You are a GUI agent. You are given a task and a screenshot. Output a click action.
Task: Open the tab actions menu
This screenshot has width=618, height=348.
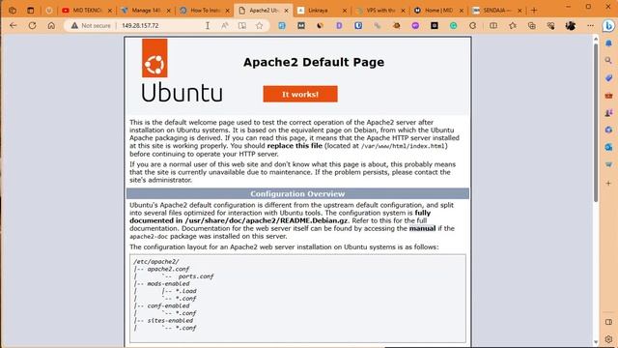[30, 11]
